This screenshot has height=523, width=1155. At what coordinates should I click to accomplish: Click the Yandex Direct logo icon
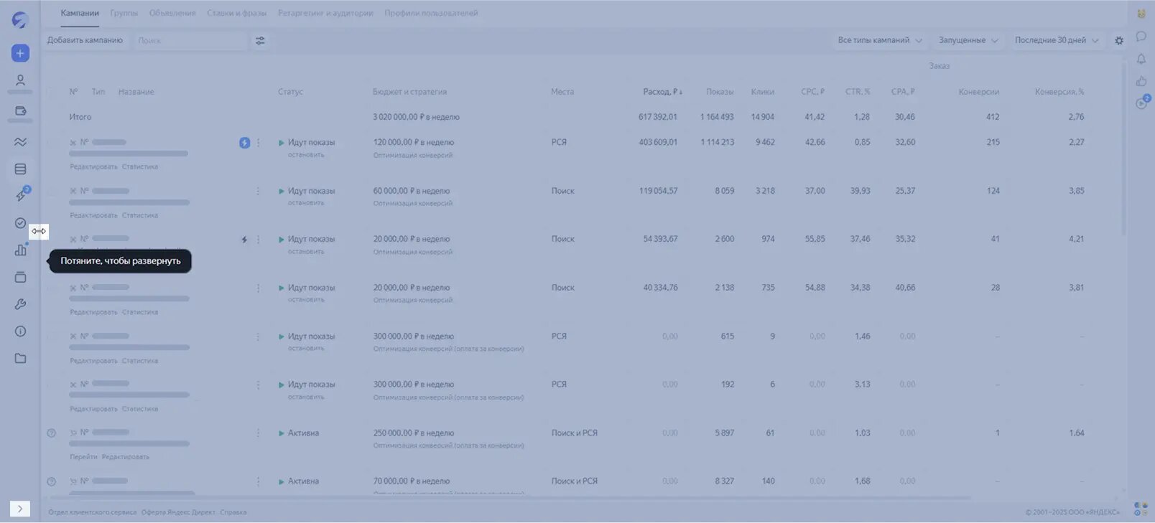pos(20,20)
